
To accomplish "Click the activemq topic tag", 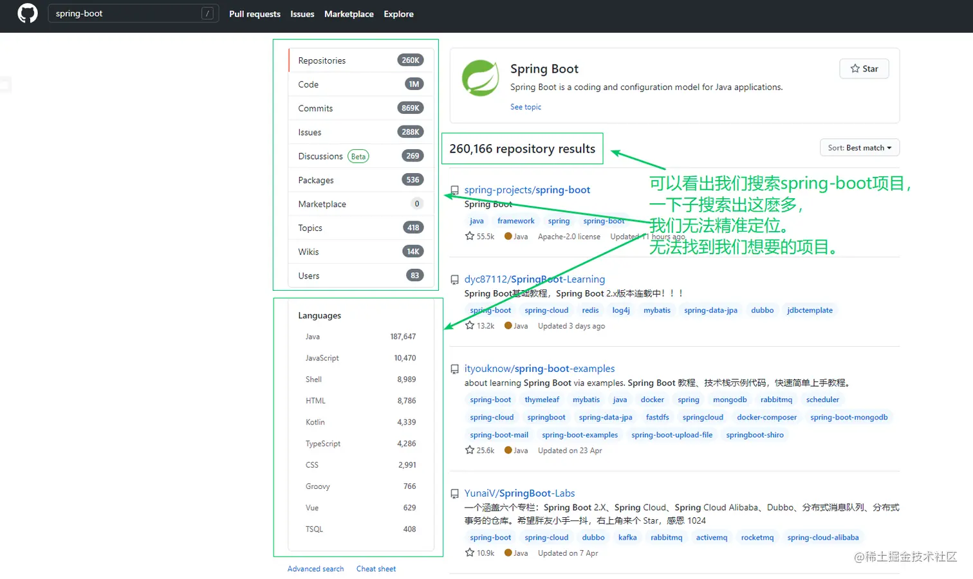I will pos(712,537).
